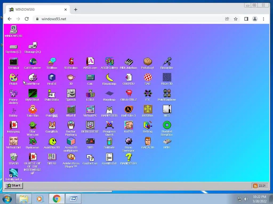Open ASCII Gallery icon
273x204 pixels.
tap(109, 63)
